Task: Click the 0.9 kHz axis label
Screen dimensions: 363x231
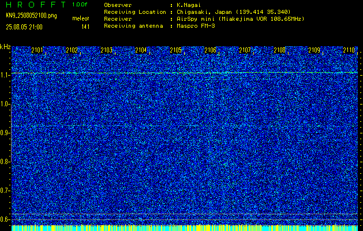Action: coord(4,133)
